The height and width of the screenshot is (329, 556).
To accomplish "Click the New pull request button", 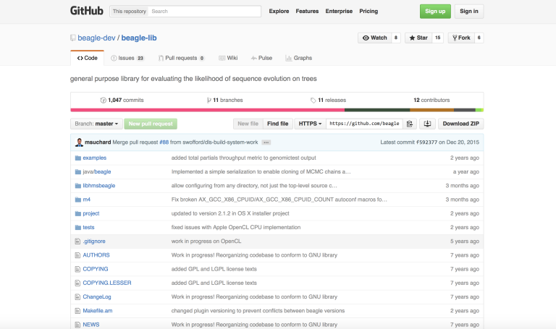I will (x=151, y=124).
